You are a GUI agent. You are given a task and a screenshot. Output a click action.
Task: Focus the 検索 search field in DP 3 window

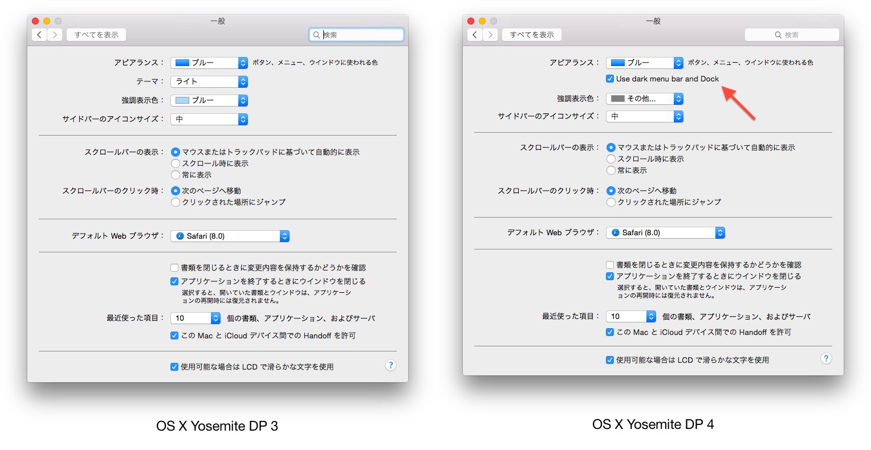point(356,35)
